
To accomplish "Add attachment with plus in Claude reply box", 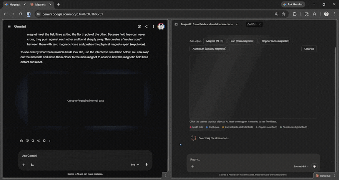I will (192, 166).
